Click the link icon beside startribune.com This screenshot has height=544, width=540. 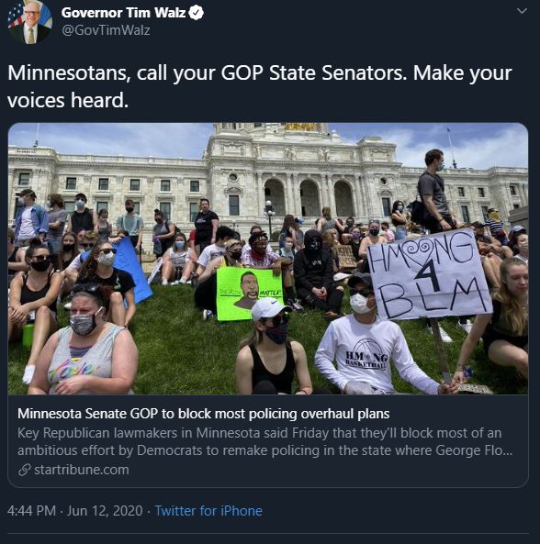point(24,470)
